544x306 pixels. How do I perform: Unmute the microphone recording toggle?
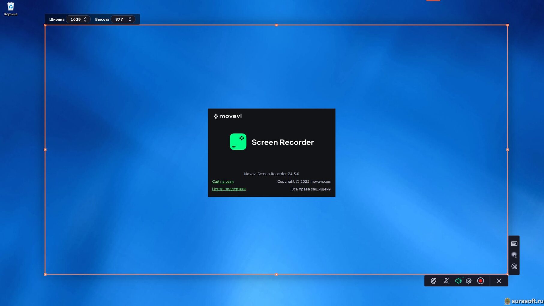click(446, 281)
